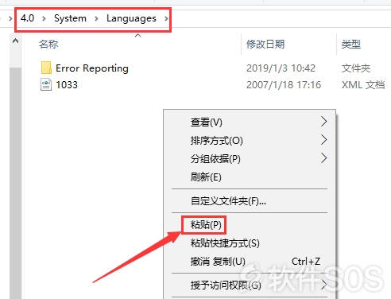The width and height of the screenshot is (391, 299).
Task: Choose 粘贴(P) from context menu
Action: 250,225
